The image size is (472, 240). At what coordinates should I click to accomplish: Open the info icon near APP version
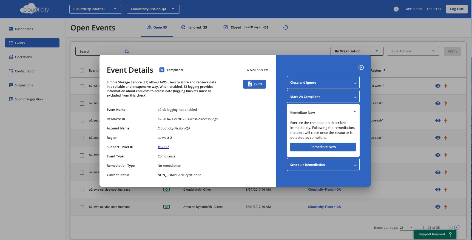[x=396, y=9]
